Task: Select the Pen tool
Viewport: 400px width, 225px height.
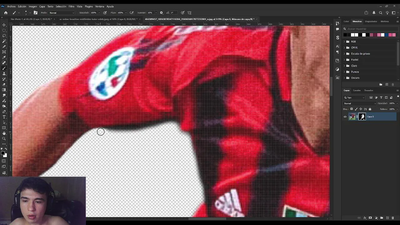Action: click(x=4, y=112)
